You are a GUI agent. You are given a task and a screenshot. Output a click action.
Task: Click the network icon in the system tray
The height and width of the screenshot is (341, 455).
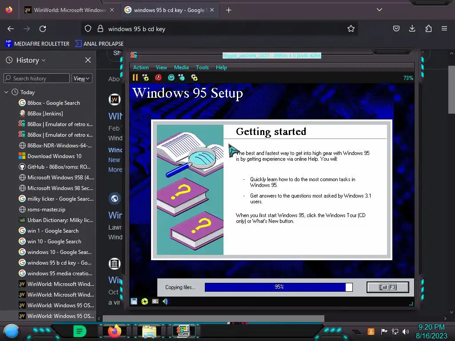(x=395, y=331)
